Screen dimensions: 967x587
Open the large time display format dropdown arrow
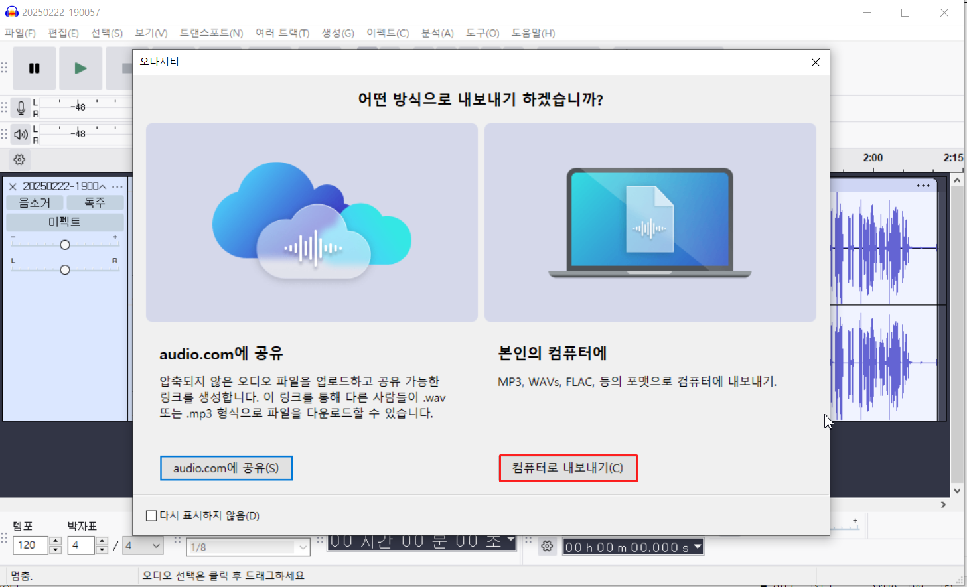pyautogui.click(x=510, y=539)
